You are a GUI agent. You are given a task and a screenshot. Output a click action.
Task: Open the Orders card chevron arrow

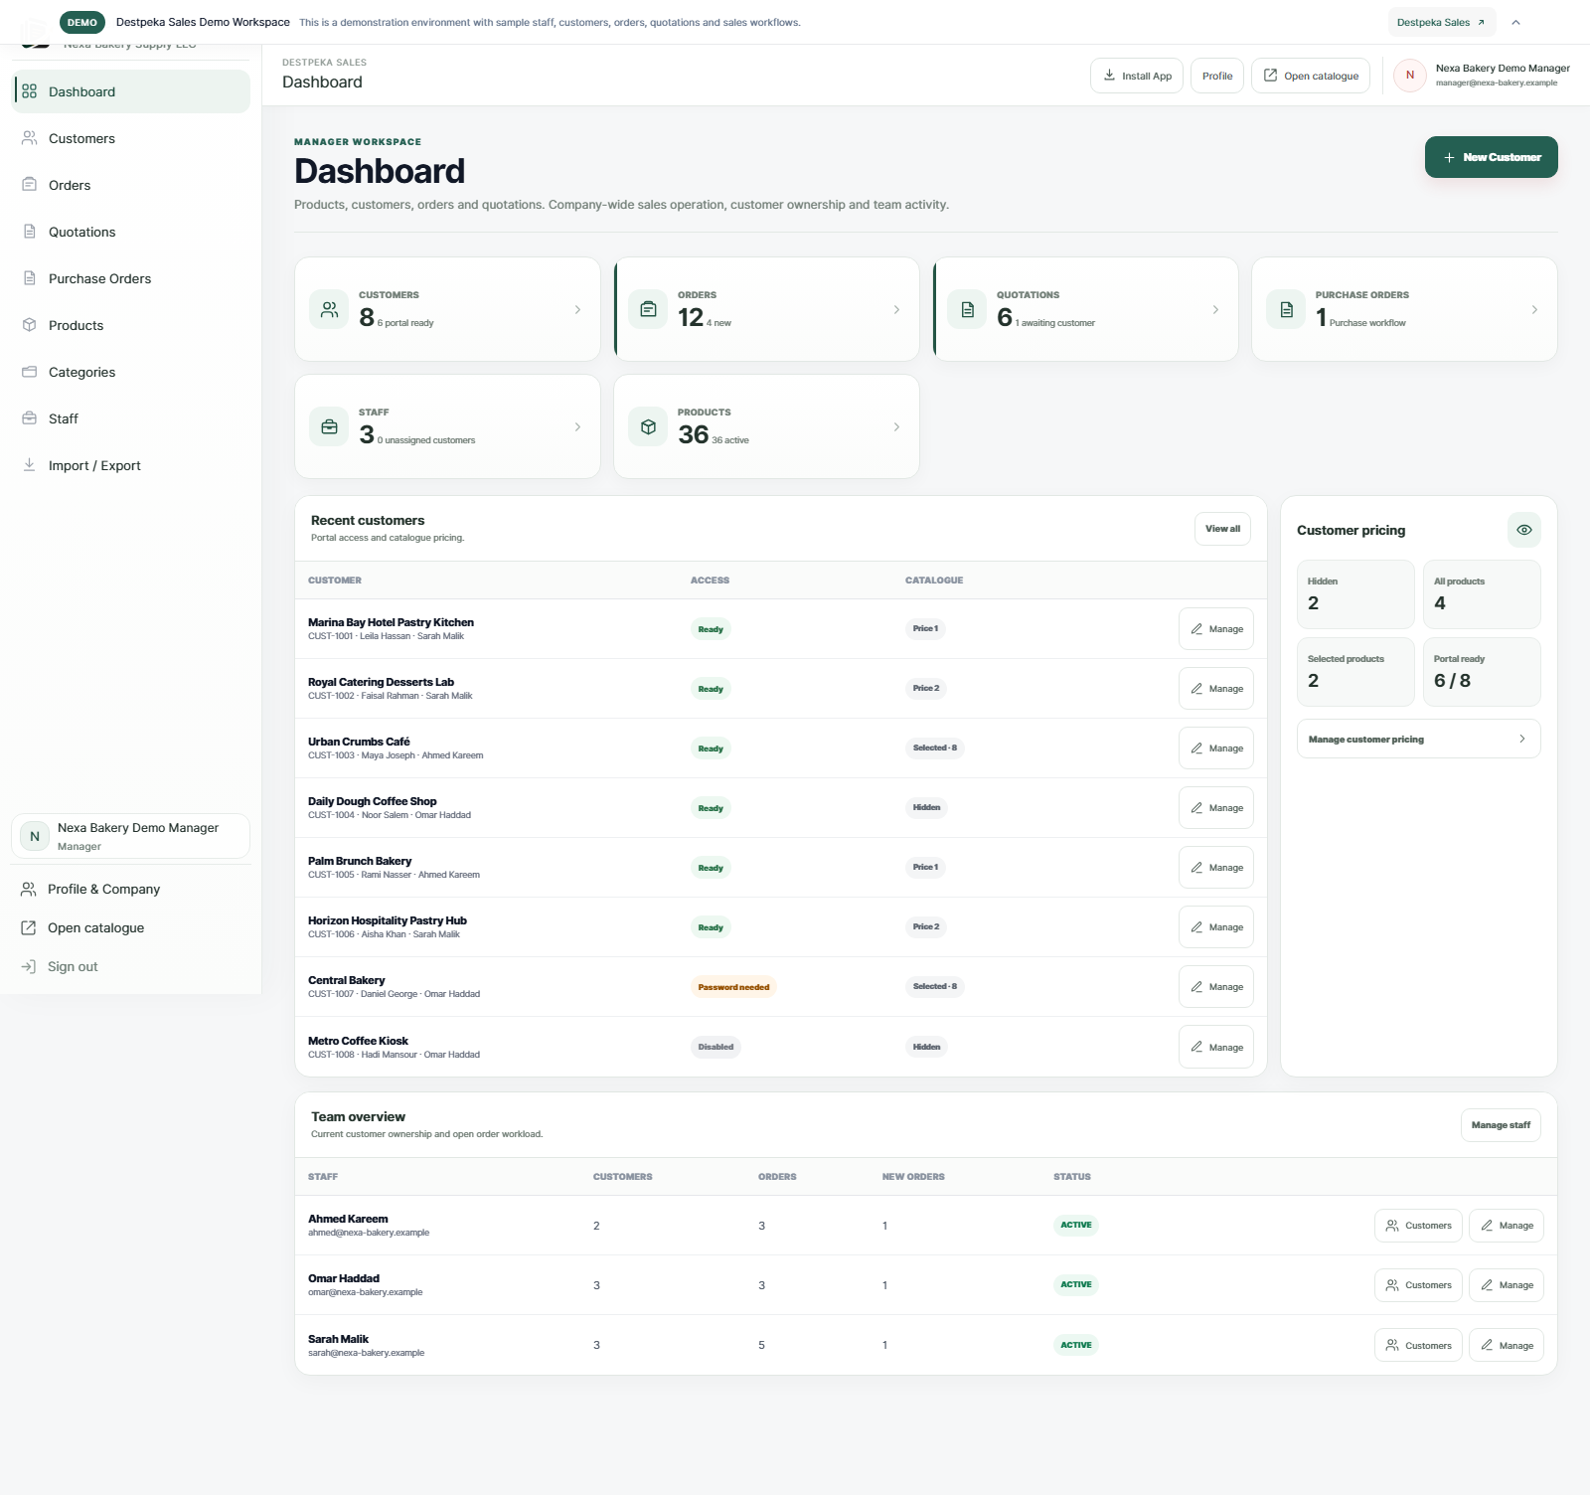click(896, 310)
